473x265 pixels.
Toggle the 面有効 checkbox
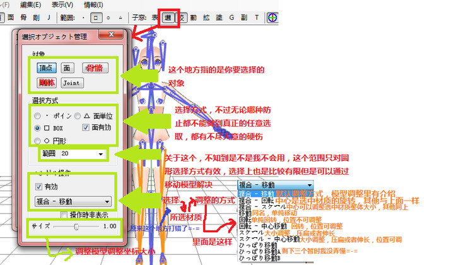(86, 127)
